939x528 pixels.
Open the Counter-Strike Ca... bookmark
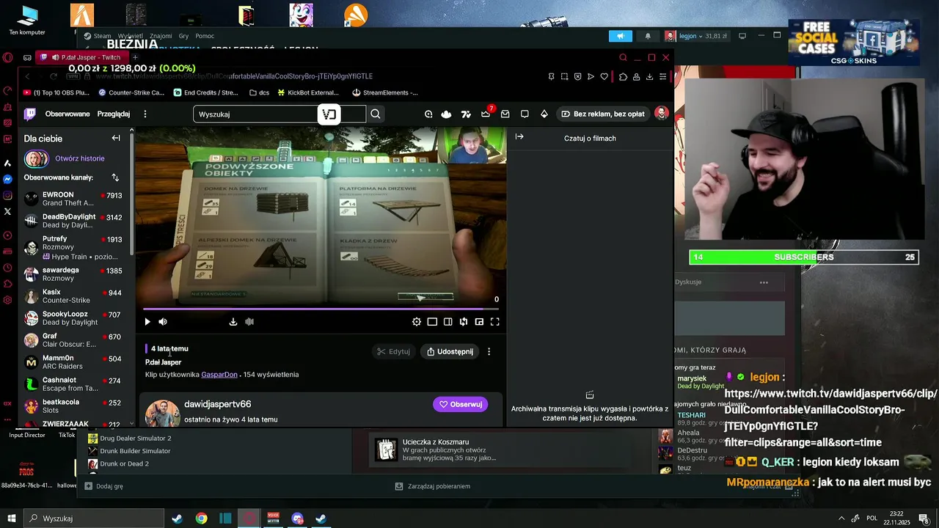pyautogui.click(x=131, y=92)
